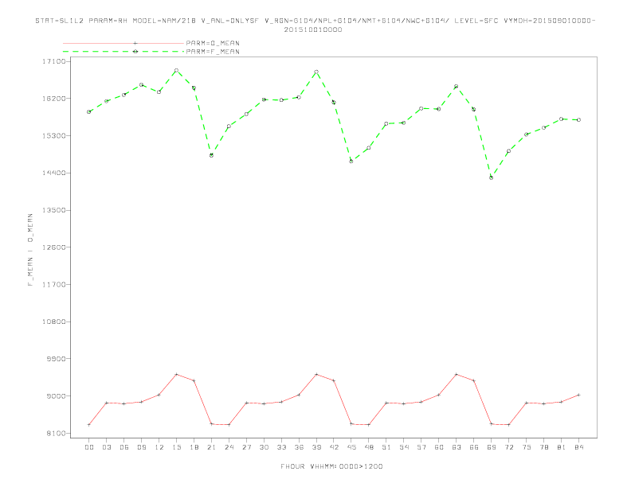Click x-axis tick label 30
Viewport: 631px width, 487px height.
tap(264, 447)
